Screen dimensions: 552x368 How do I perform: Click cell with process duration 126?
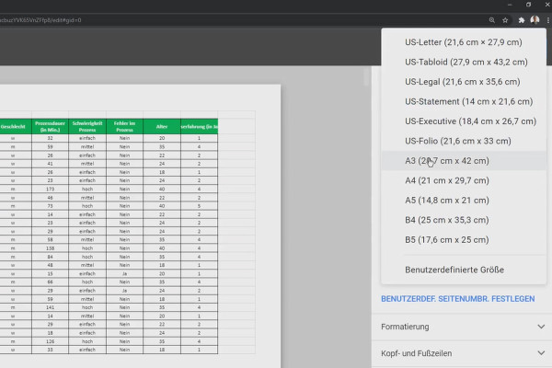tap(50, 341)
